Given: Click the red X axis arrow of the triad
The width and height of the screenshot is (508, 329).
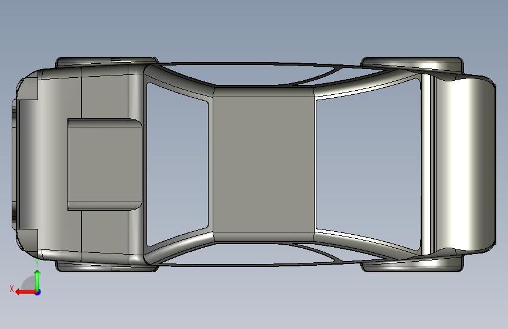Looking at the screenshot, I should click(26, 292).
